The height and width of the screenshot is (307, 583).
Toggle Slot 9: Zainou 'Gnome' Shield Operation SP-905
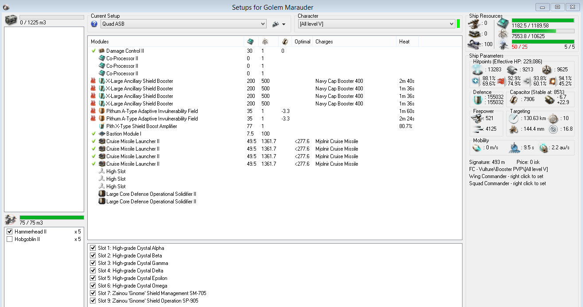click(x=93, y=301)
